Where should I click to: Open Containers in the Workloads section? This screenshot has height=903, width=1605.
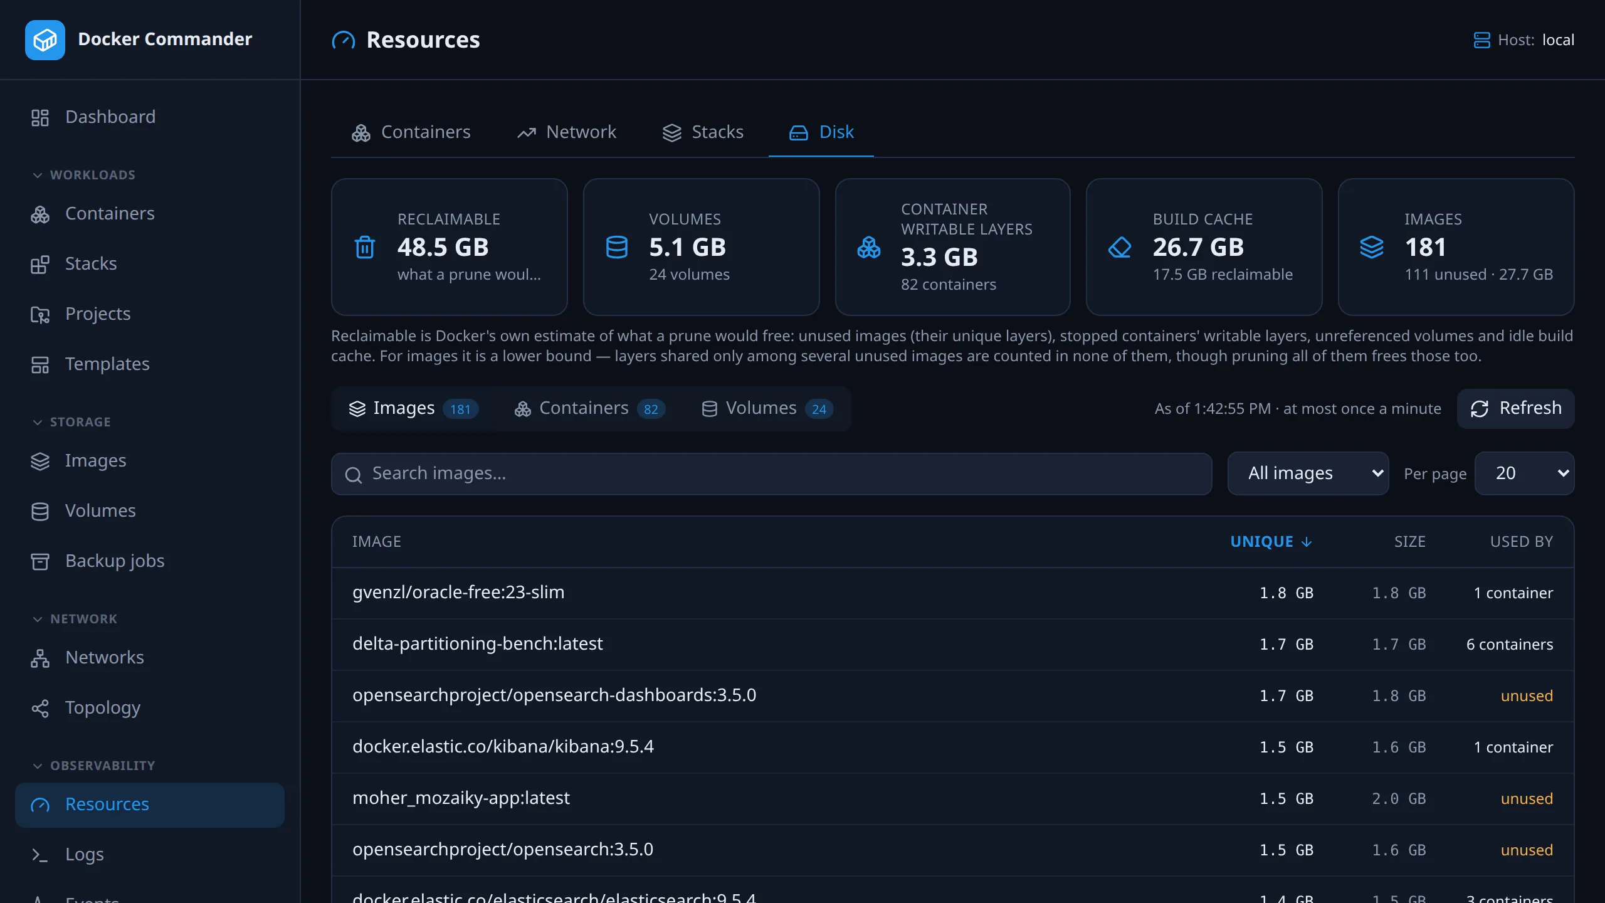click(x=150, y=214)
